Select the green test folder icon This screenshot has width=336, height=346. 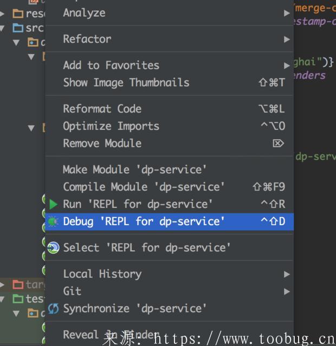pos(18,299)
